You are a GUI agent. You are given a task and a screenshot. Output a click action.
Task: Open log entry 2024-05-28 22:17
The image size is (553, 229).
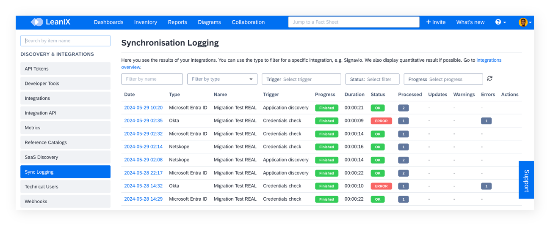tap(143, 173)
